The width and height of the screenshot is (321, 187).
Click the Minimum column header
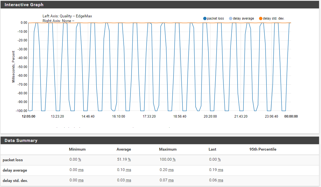click(77, 149)
